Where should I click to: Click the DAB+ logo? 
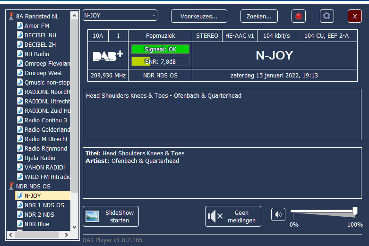[108, 56]
